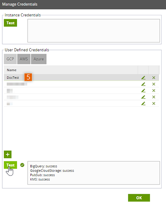Switch to the GCP tab

tap(10, 59)
